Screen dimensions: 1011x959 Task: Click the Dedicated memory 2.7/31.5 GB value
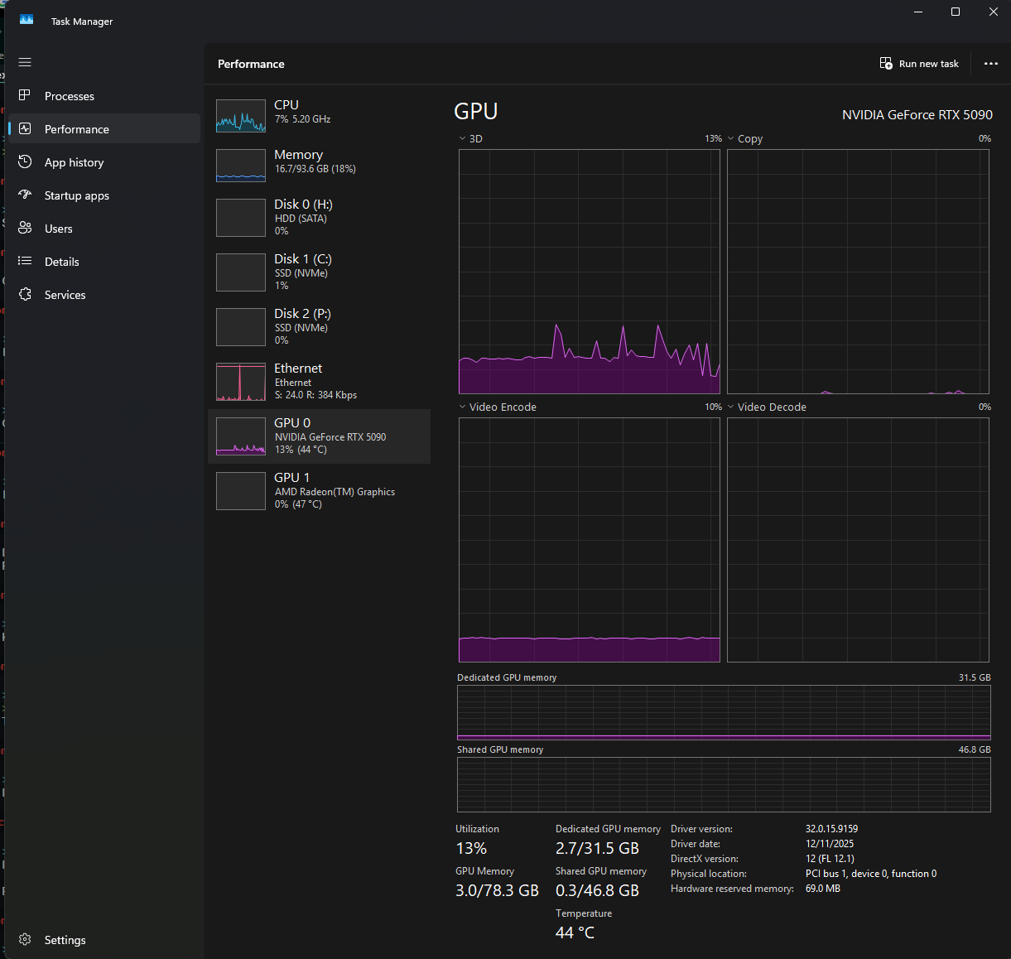click(597, 848)
